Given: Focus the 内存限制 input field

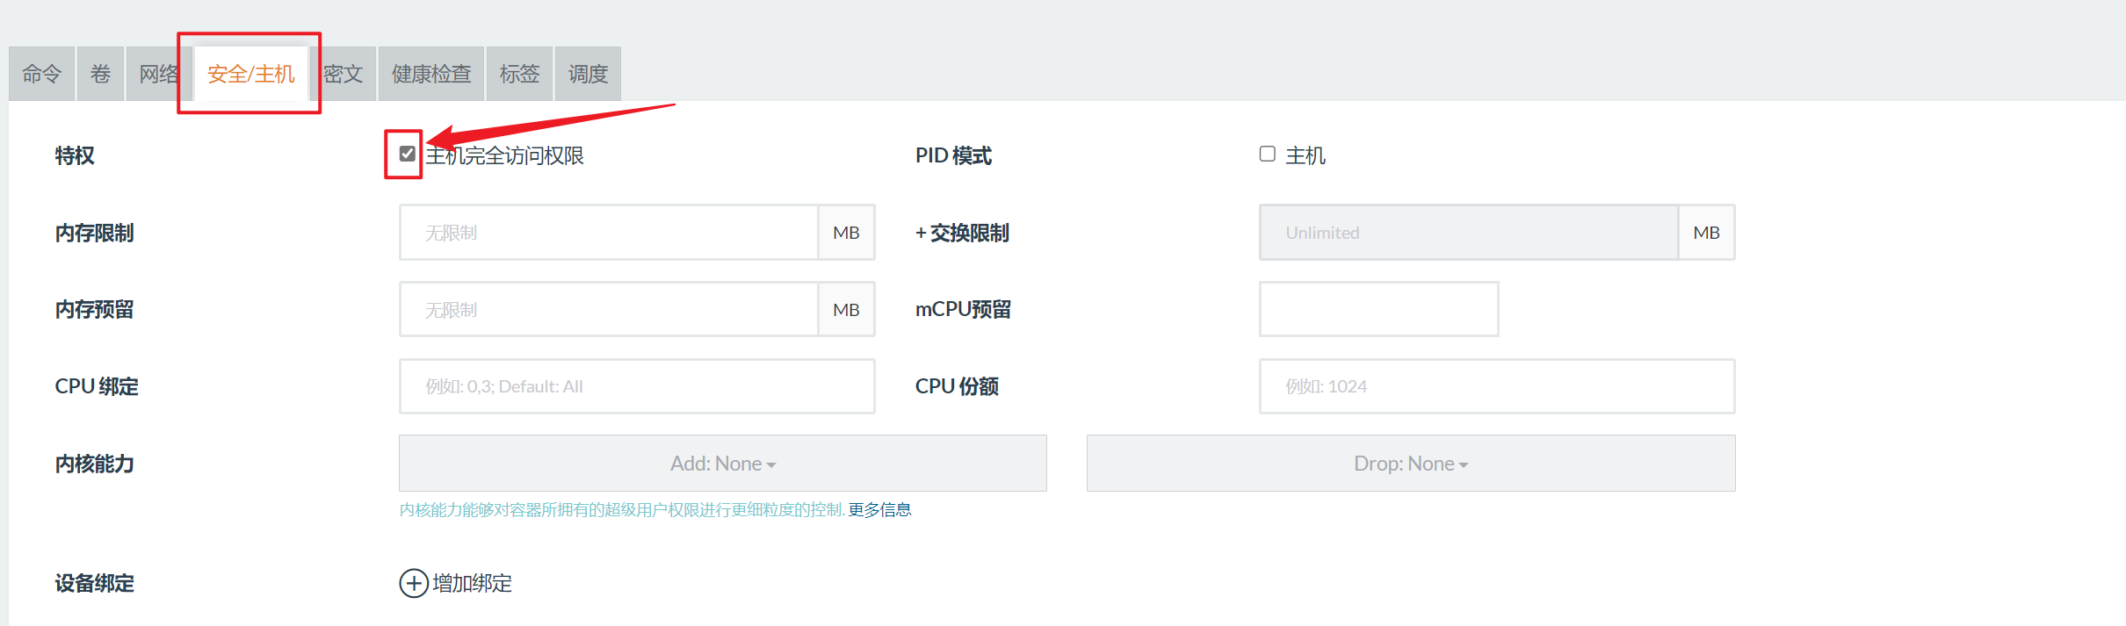Looking at the screenshot, I should (609, 233).
